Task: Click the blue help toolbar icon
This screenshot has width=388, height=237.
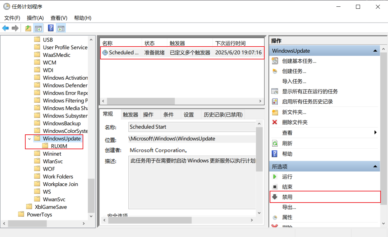Action: tap(51, 28)
